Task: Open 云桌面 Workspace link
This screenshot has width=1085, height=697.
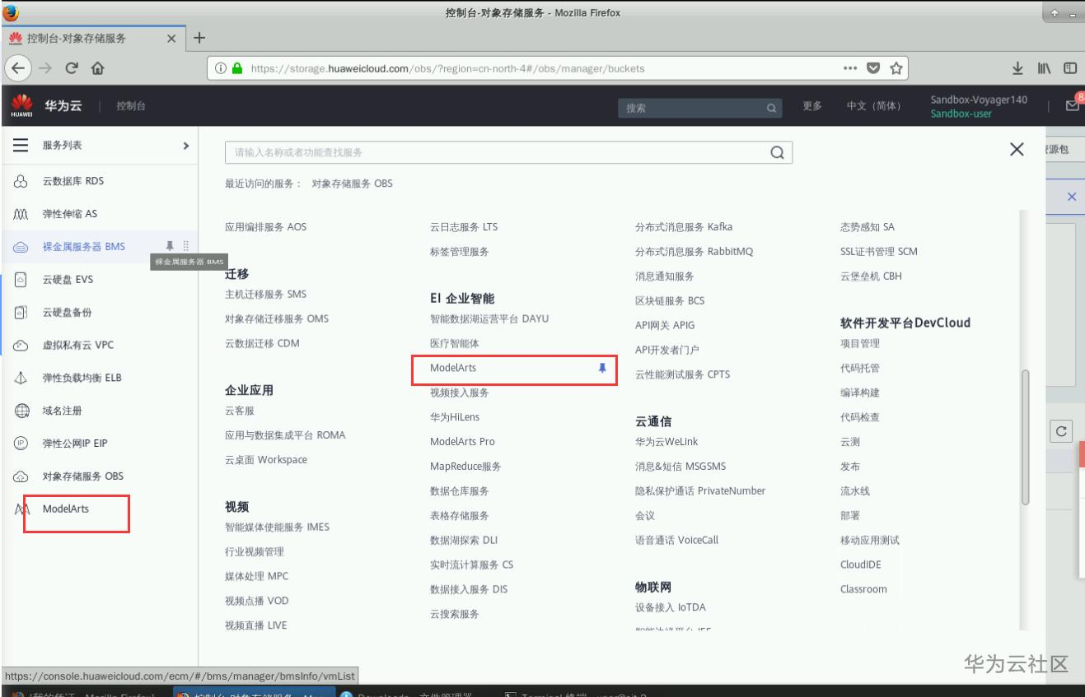Action: point(266,460)
